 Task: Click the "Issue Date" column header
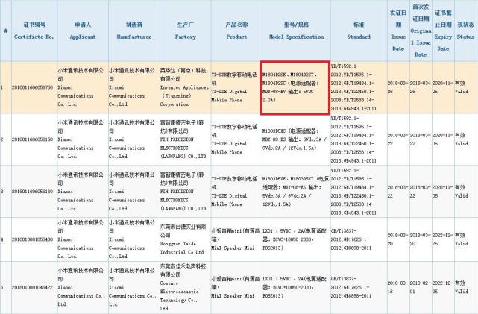click(x=398, y=31)
